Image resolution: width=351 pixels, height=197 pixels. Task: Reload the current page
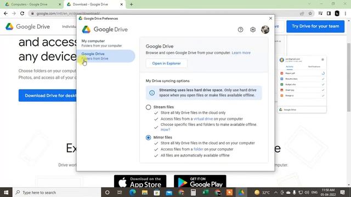22,13
